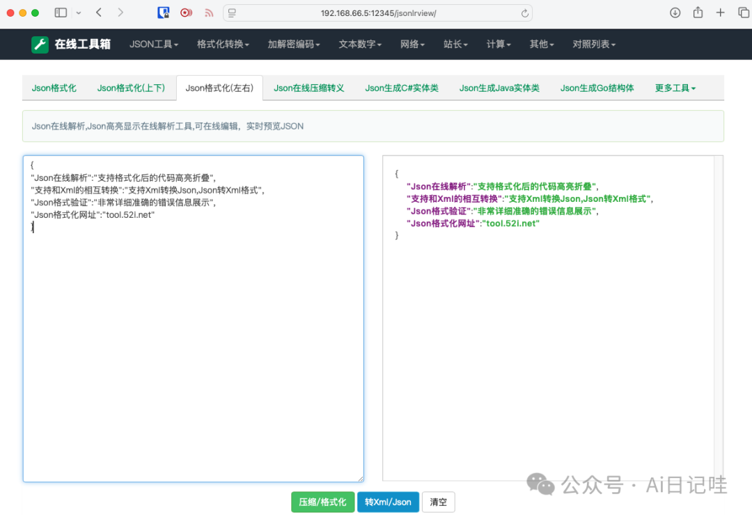Open the Safari downloads icon
The height and width of the screenshot is (515, 752).
675,13
